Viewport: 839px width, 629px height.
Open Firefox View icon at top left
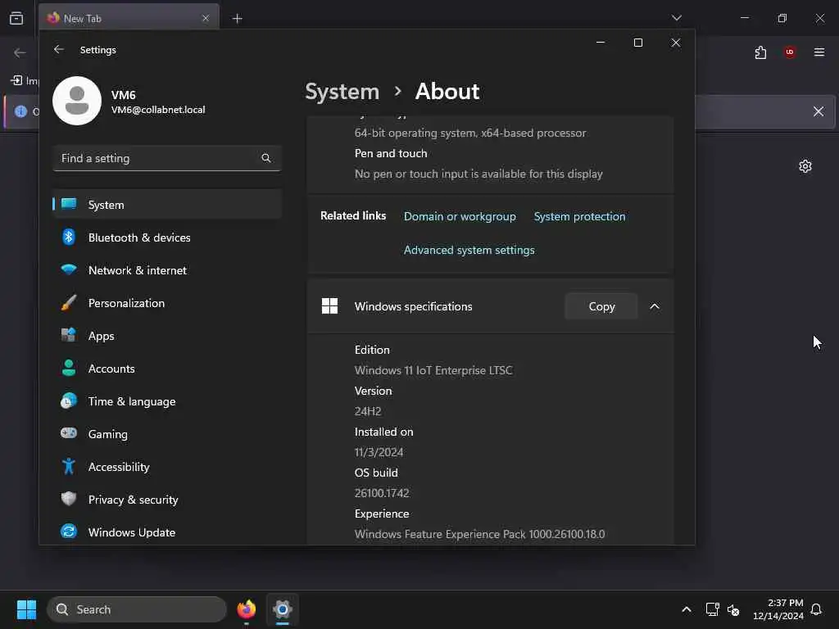(x=16, y=18)
